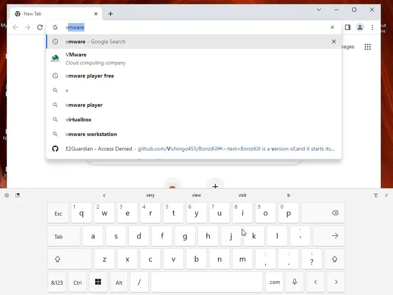Viewport: 393px width, 295px height.
Task: Tap the Backspace key on touch keyboard
Action: tap(323, 213)
